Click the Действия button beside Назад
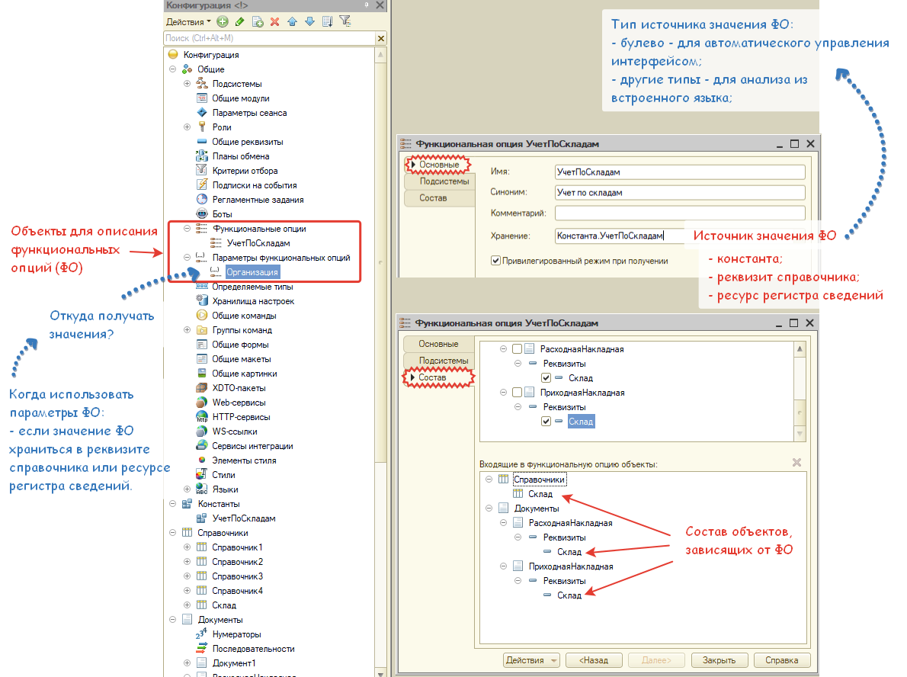The height and width of the screenshot is (677, 907). 531,660
